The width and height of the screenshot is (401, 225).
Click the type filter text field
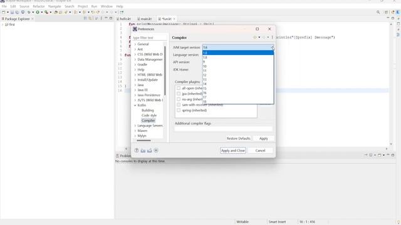click(149, 37)
